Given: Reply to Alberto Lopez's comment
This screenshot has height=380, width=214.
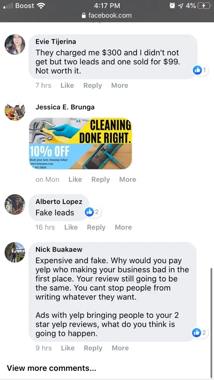Looking at the screenshot, I should point(96,227).
